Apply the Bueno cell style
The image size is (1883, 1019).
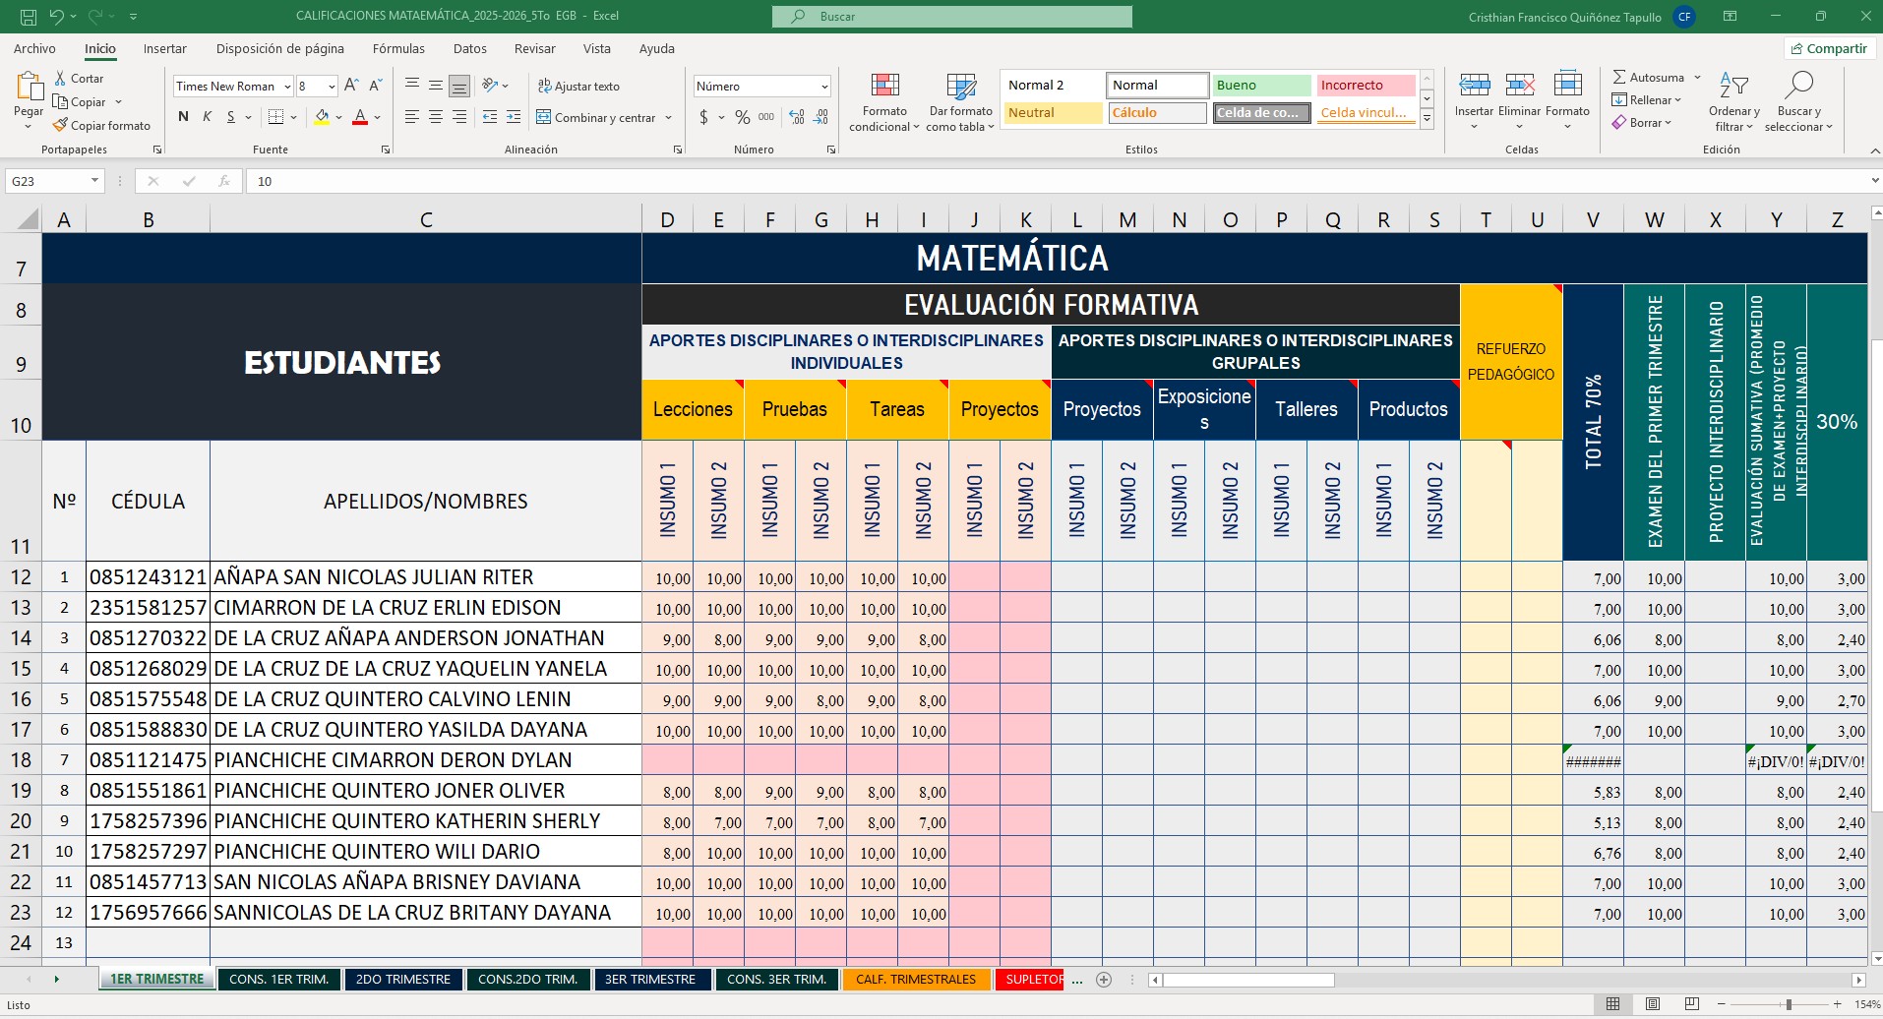[1261, 86]
